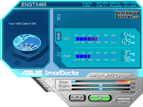Click the GPU 129 °F readout
This screenshot has height=107, width=143.
(128, 42)
